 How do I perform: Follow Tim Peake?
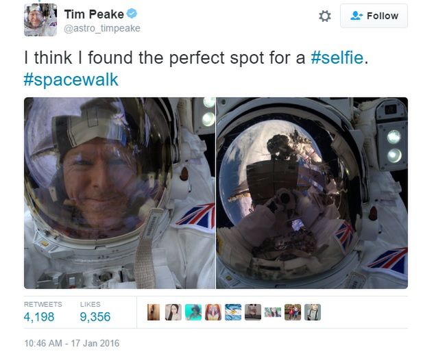coord(374,16)
